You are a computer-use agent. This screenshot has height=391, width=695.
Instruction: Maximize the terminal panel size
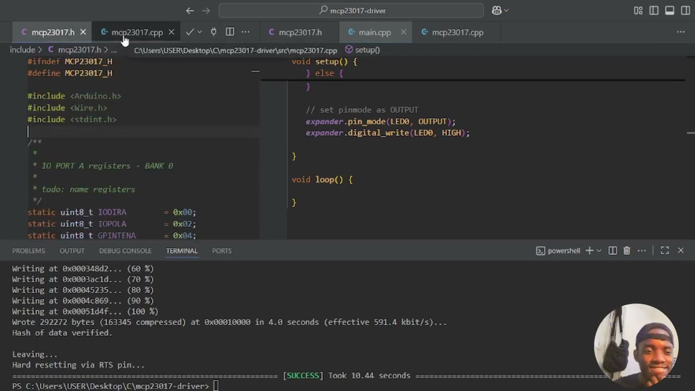click(665, 250)
